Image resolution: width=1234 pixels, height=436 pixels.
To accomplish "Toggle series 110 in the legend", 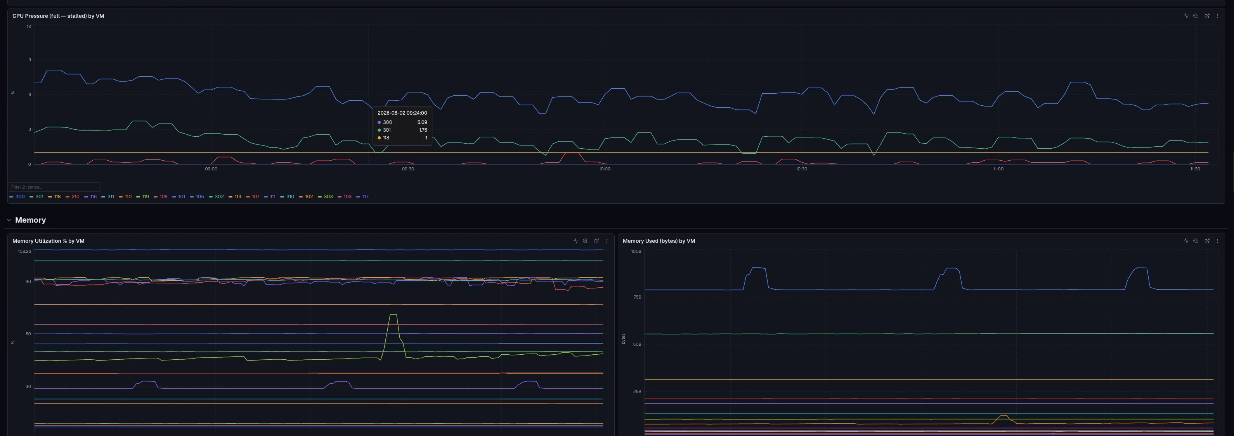I will [125, 196].
